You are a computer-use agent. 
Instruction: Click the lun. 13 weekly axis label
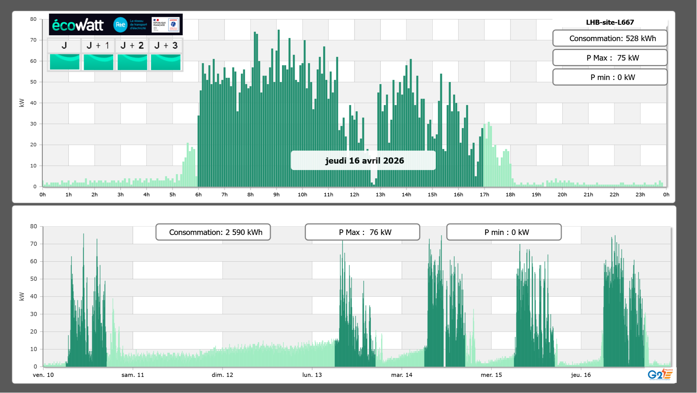click(x=312, y=375)
